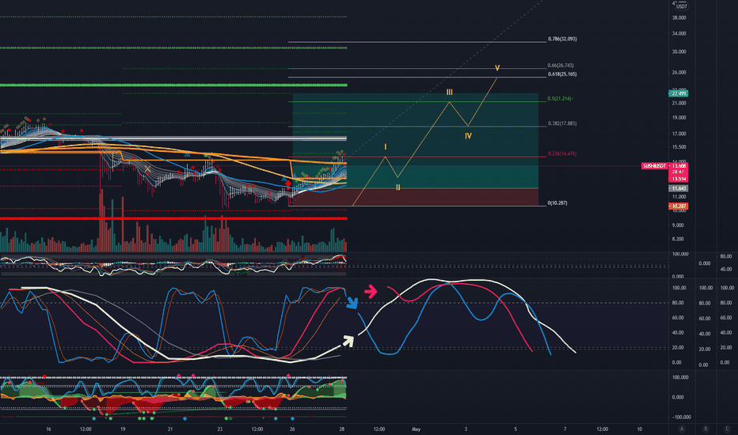Click the teal 22.499 price tag
This screenshot has height=435, width=738.
(x=679, y=93)
